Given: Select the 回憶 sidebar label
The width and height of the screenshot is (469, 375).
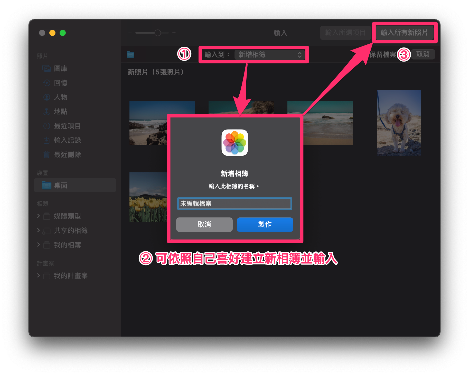Looking at the screenshot, I should (61, 83).
